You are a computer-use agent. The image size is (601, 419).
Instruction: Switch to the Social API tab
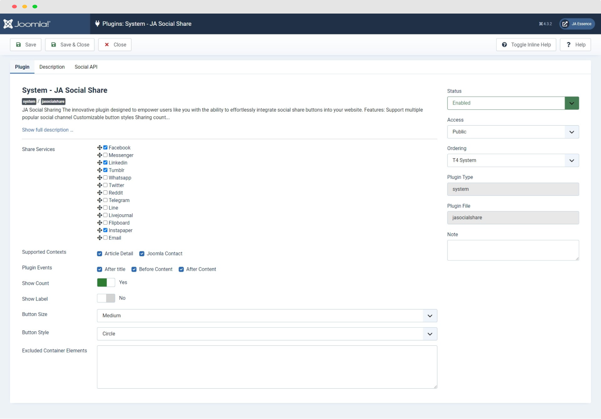[x=86, y=67]
